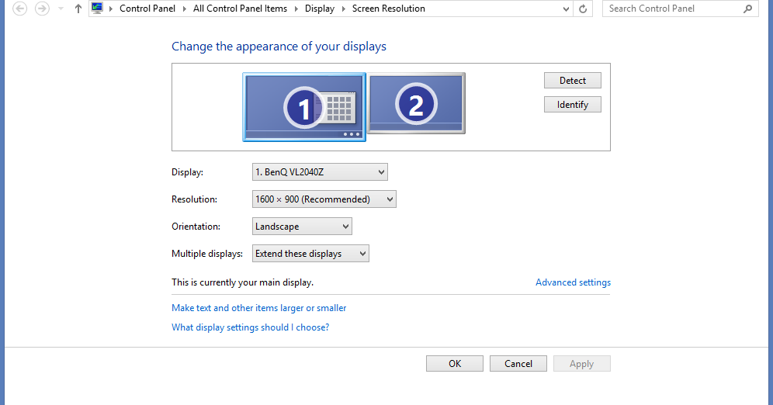The width and height of the screenshot is (773, 405).
Task: Go up one level with up arrow
Action: coord(78,9)
